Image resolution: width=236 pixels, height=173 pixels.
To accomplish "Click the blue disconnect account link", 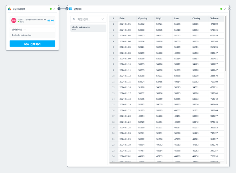I will point(50,21).
